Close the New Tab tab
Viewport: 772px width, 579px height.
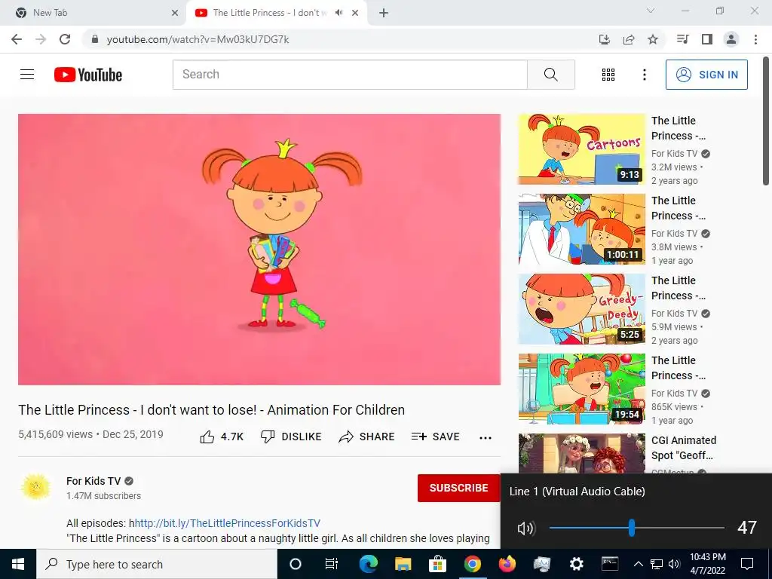pyautogui.click(x=175, y=14)
